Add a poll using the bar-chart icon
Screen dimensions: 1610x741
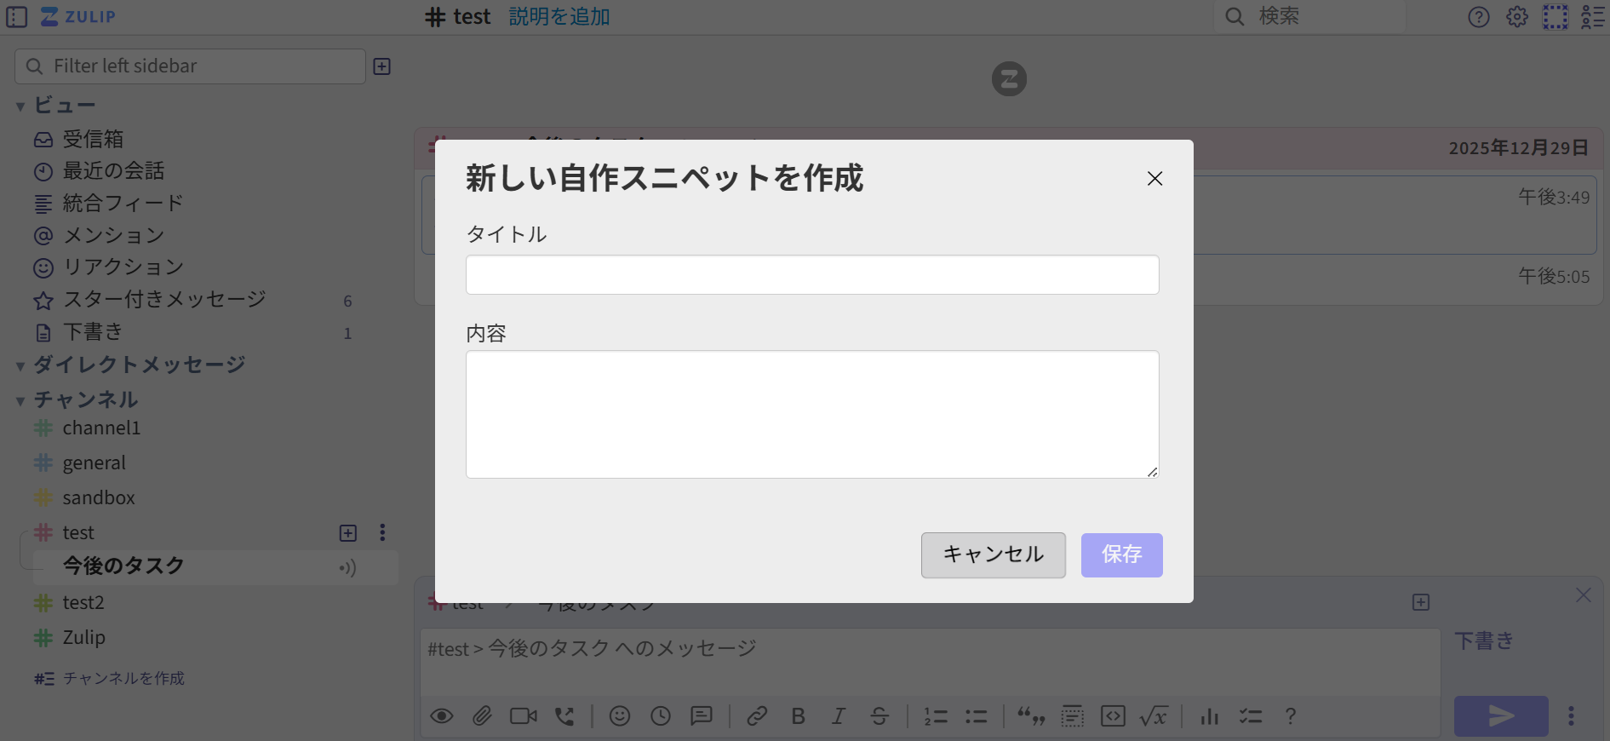1209,716
